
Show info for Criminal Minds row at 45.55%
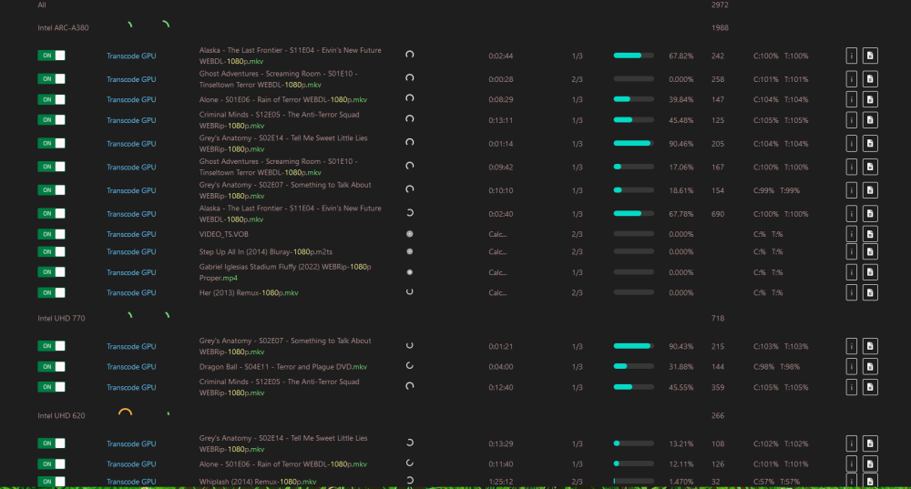(851, 387)
